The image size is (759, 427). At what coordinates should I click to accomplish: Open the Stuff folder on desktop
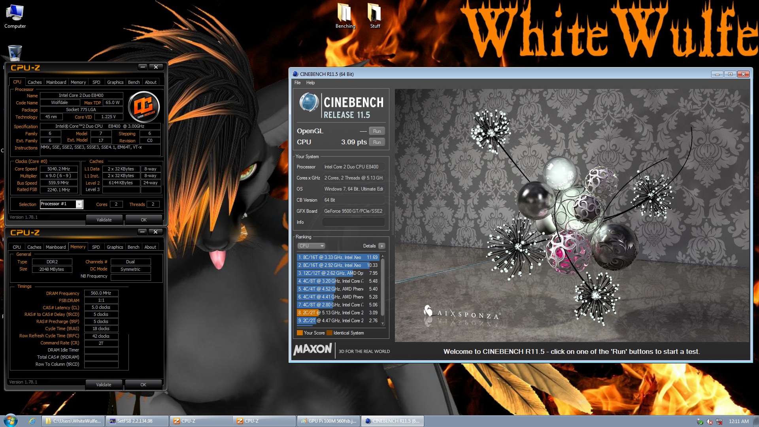pyautogui.click(x=375, y=16)
